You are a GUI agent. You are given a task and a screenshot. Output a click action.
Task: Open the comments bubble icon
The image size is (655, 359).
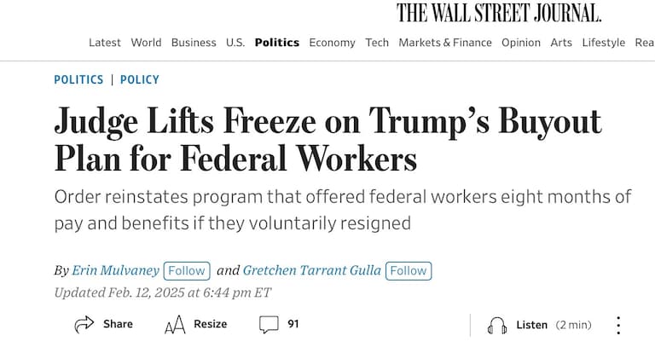click(x=269, y=324)
